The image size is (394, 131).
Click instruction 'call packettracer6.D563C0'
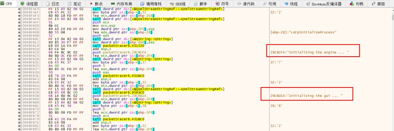pos(118,92)
